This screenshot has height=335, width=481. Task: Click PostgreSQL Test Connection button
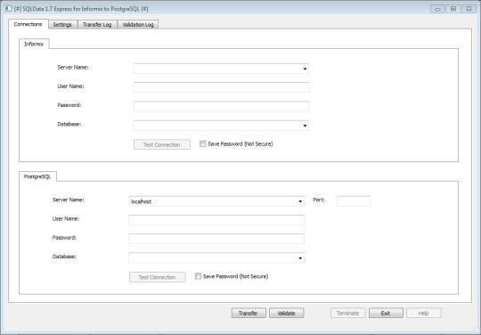[x=158, y=277]
